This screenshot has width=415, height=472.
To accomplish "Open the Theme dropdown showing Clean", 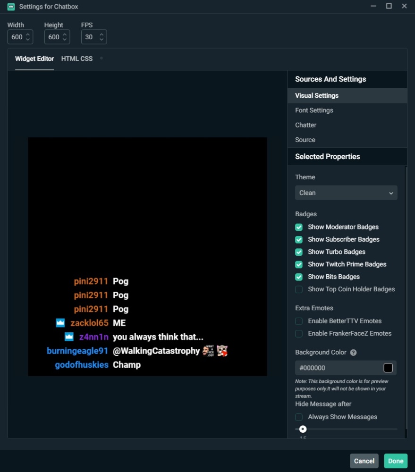I will coord(346,193).
